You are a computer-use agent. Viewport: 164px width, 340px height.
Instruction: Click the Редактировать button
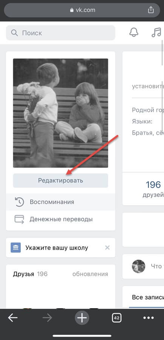click(61, 181)
